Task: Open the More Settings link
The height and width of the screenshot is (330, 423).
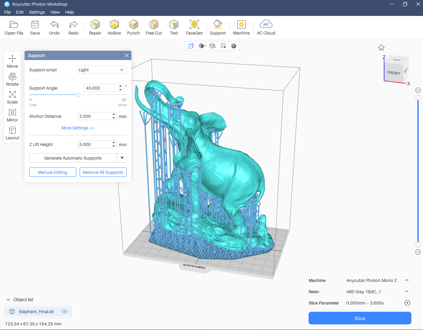Action: pos(78,128)
